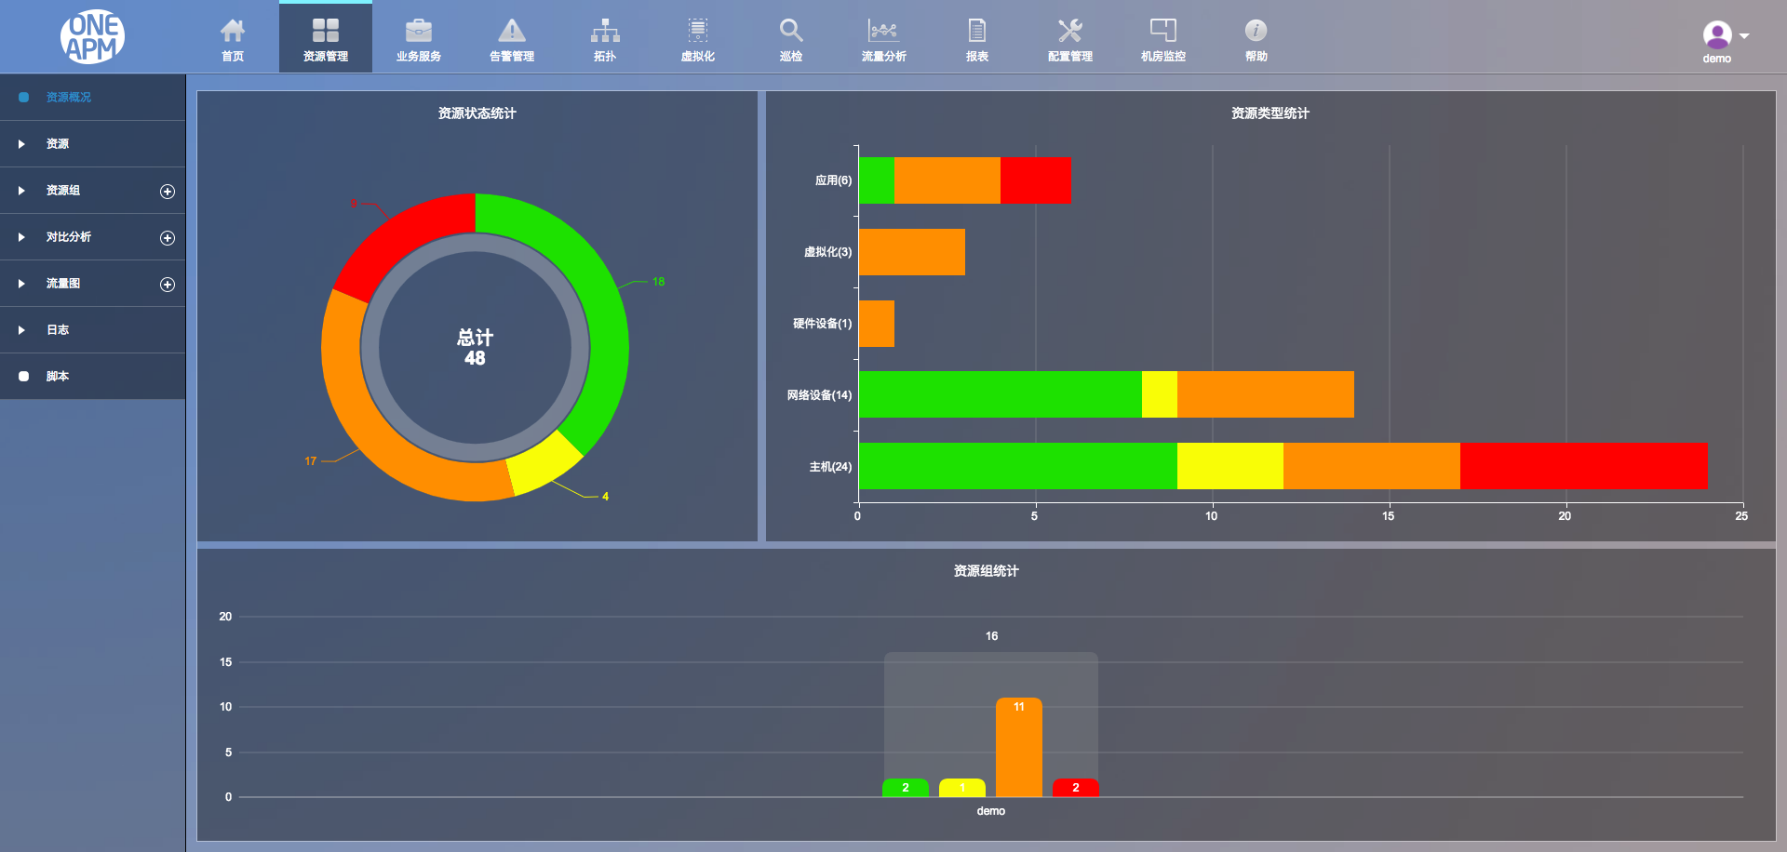Image resolution: width=1787 pixels, height=852 pixels.
Task: Click the 帮助 info icon
Action: click(x=1256, y=31)
